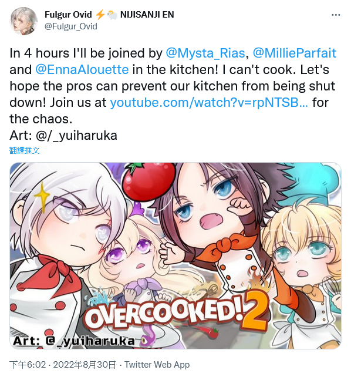Click the tweet timestamp 6:02 2022
This screenshot has height=380, width=351.
pos(63,365)
